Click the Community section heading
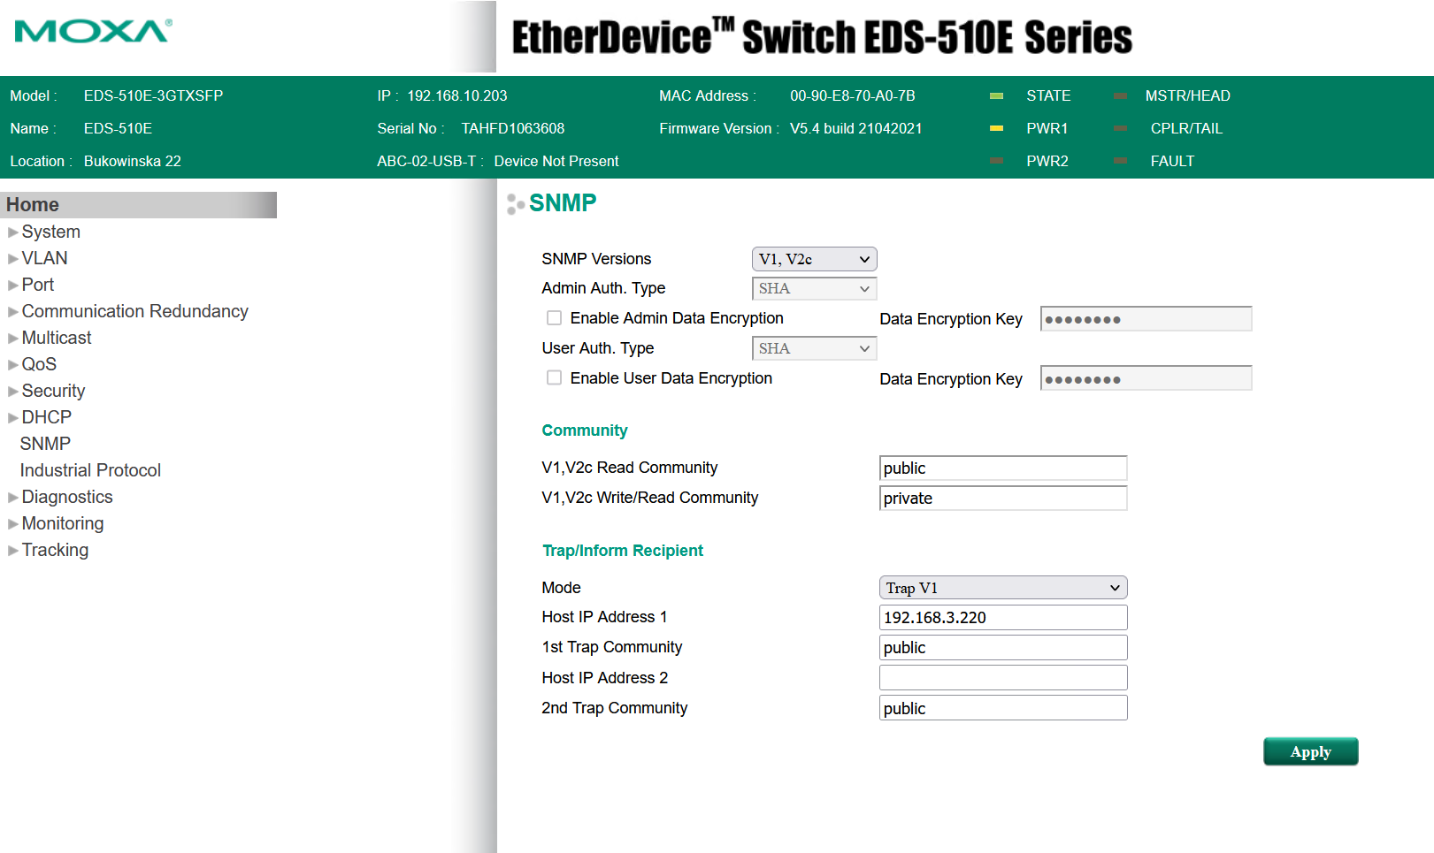 pyautogui.click(x=585, y=430)
